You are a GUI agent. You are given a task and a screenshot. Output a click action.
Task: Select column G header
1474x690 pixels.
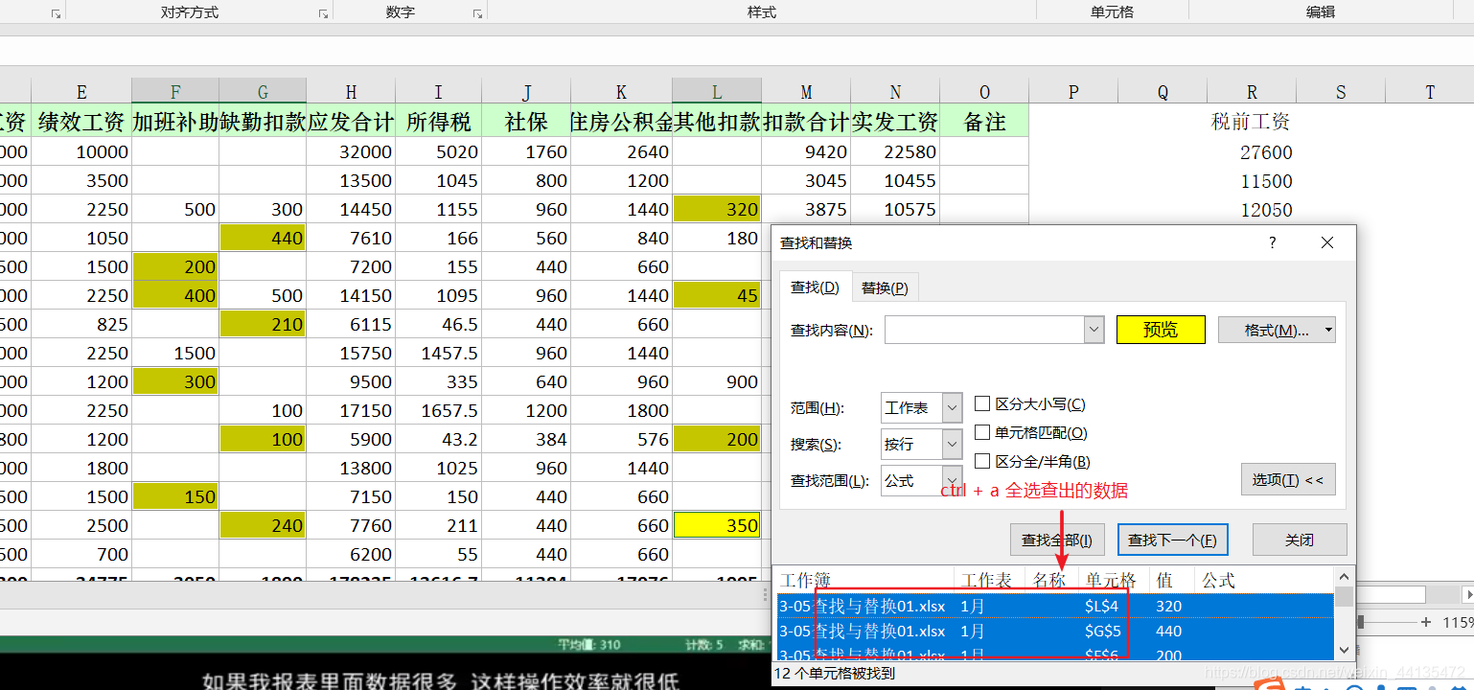[263, 91]
